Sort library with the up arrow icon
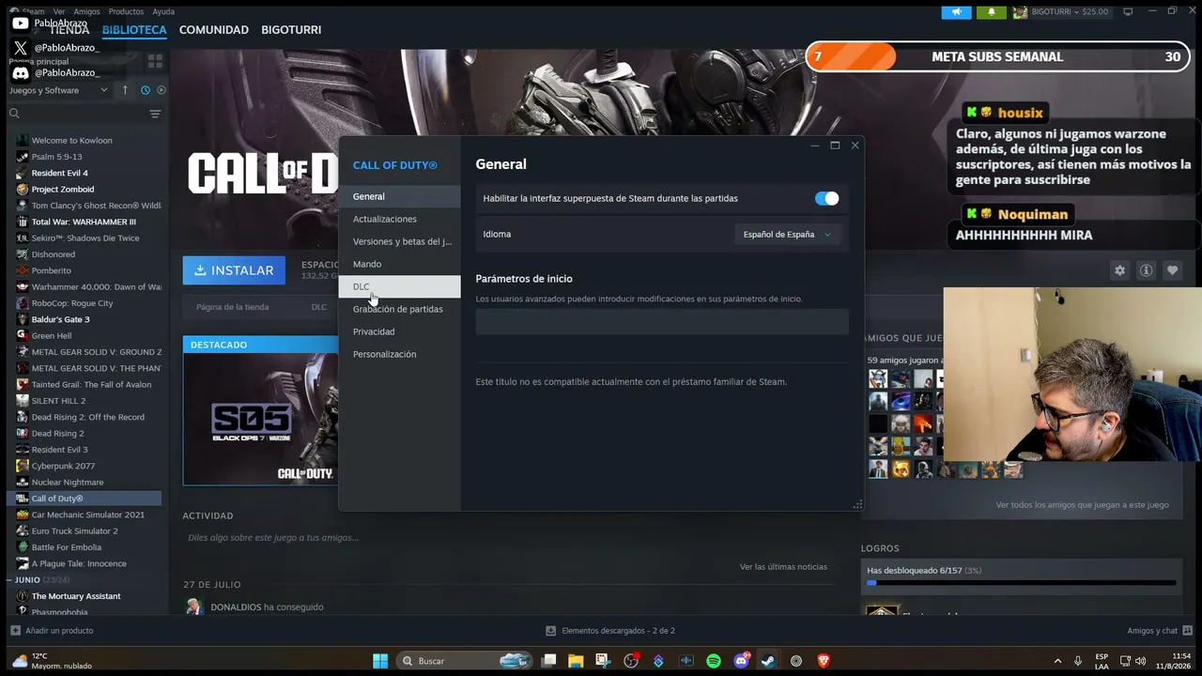This screenshot has height=676, width=1202. click(125, 90)
